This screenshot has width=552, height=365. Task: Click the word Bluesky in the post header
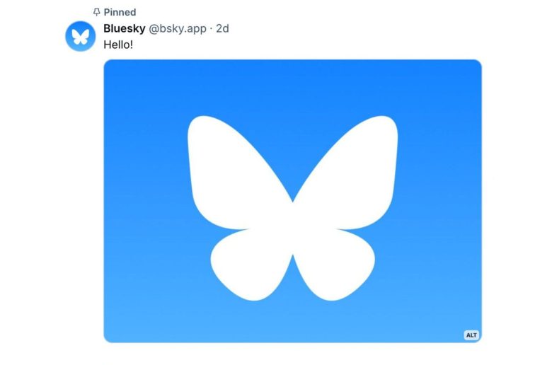coord(125,28)
